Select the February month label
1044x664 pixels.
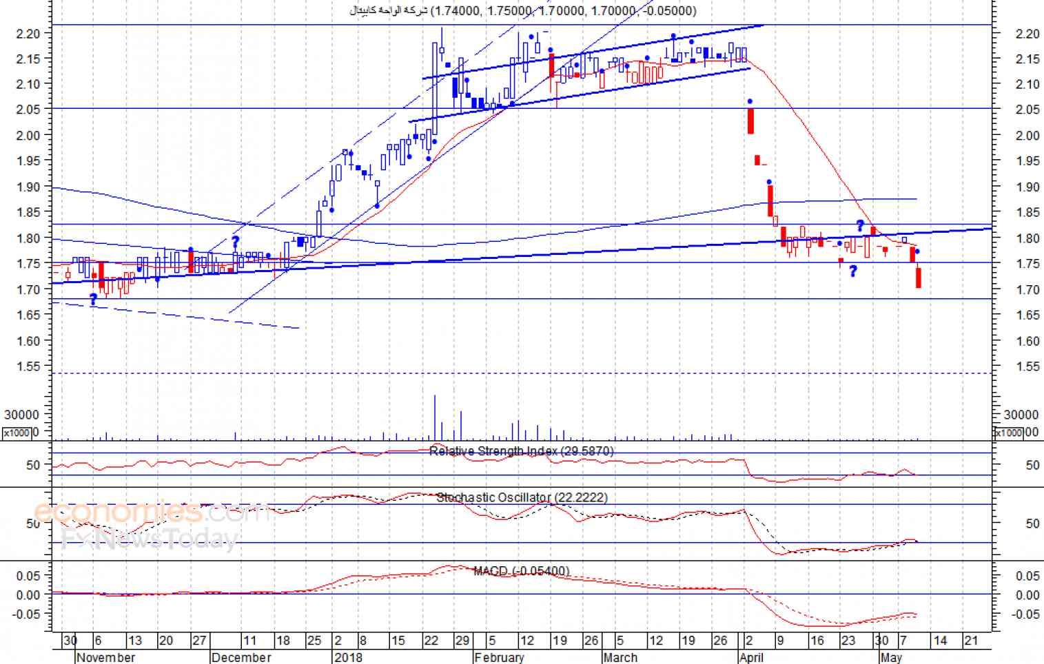coord(499,657)
